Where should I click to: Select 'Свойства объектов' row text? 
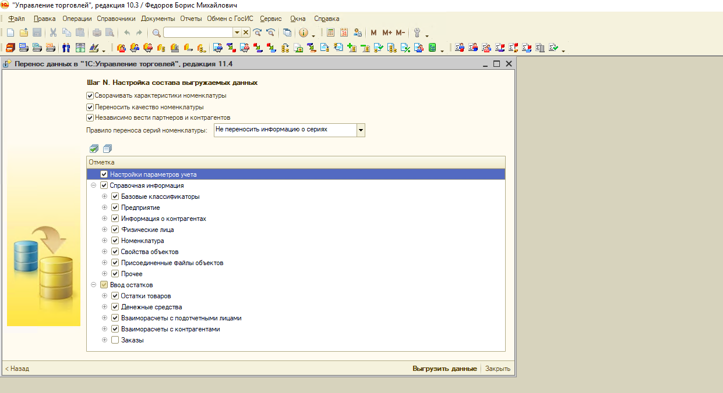pyautogui.click(x=150, y=252)
